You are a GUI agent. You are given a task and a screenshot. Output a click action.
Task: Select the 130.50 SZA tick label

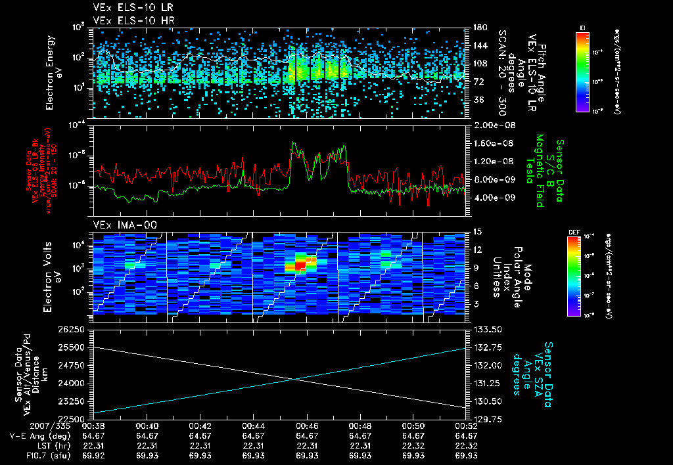487,402
